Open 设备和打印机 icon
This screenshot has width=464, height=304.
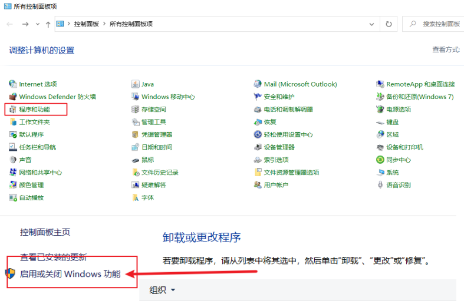tap(380, 147)
